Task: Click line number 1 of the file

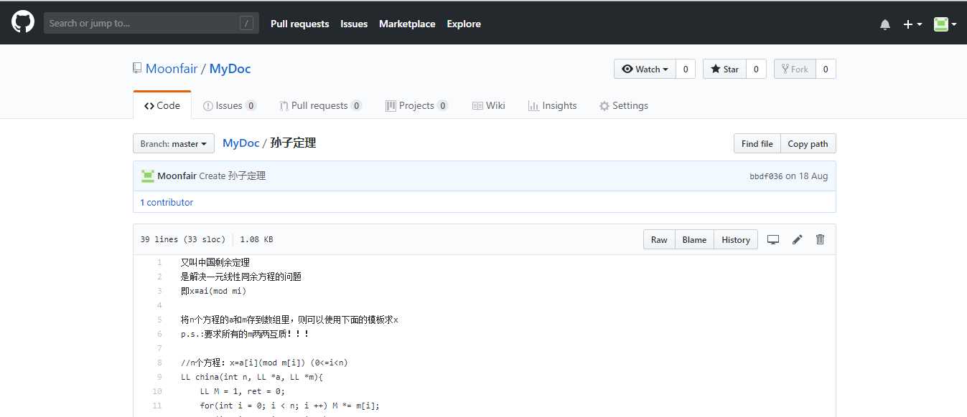Action: coord(159,262)
